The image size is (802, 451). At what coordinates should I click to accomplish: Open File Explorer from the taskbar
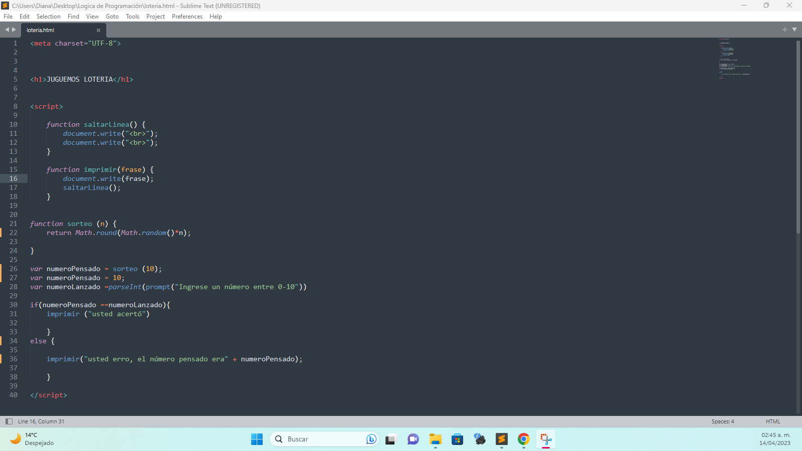435,439
